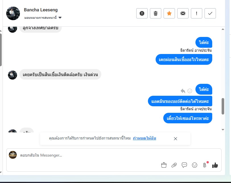Click the chat pane scrollbar thumb
The image size is (231, 183).
[x=223, y=106]
